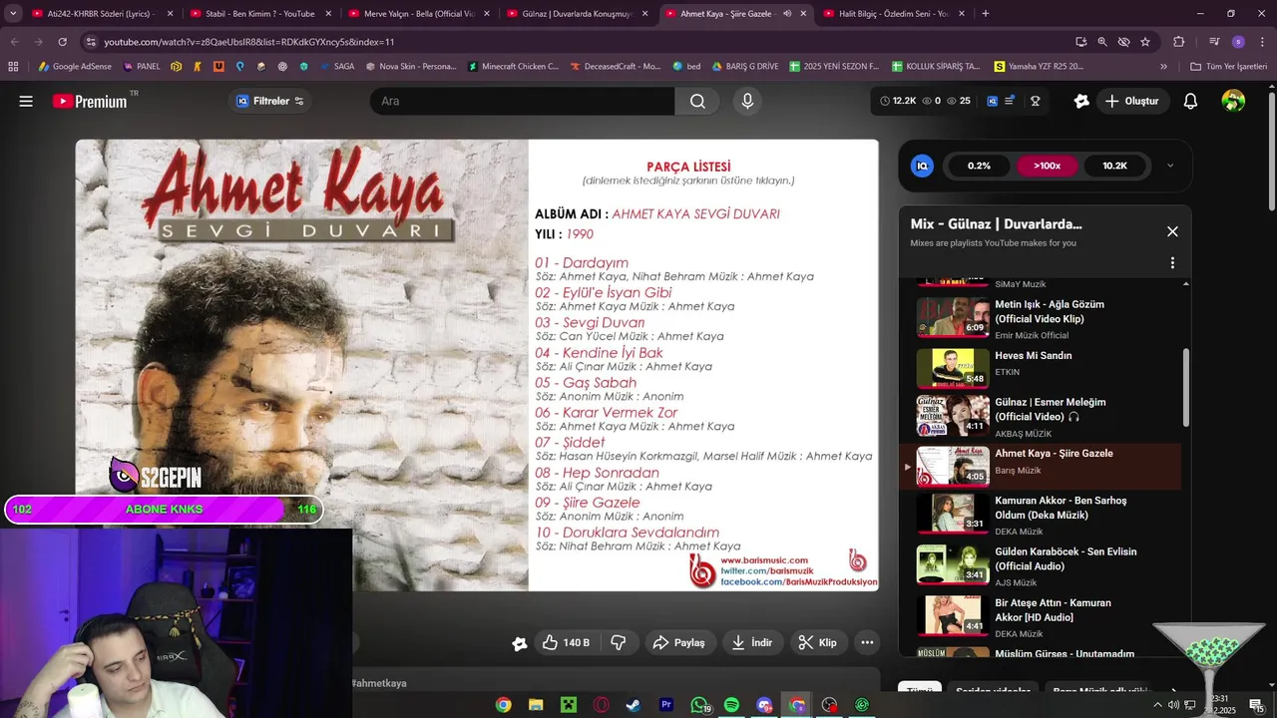Screen dimensions: 1277x718
Task: Open the Google AdSense bookmark
Action: (x=75, y=67)
